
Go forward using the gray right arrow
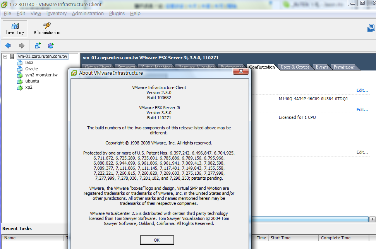(x=22, y=46)
